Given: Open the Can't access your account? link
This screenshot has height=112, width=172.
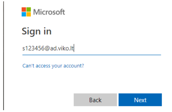Looking at the screenshot, I should (x=53, y=66).
